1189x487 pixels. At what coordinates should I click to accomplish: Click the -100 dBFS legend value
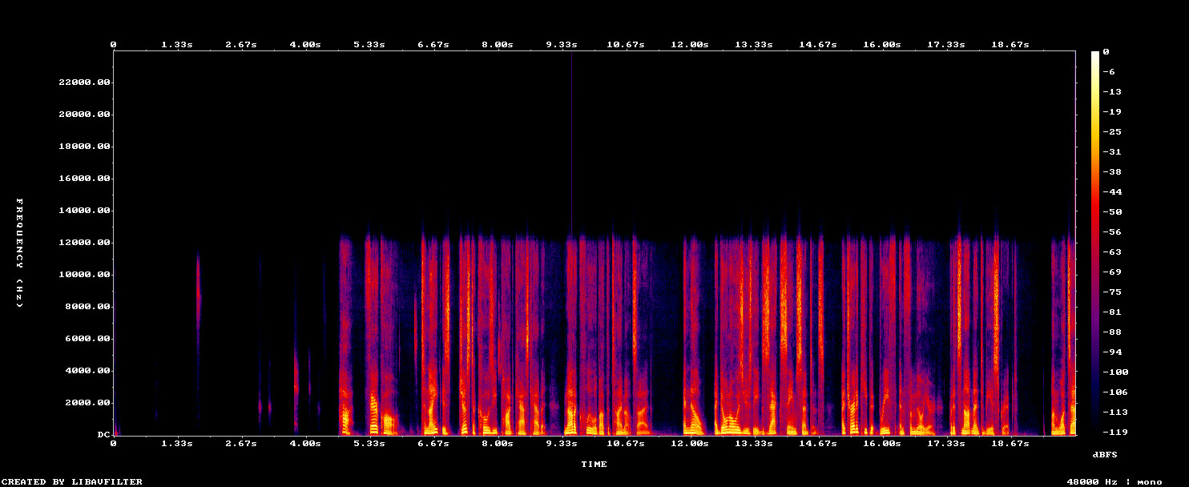(1114, 372)
